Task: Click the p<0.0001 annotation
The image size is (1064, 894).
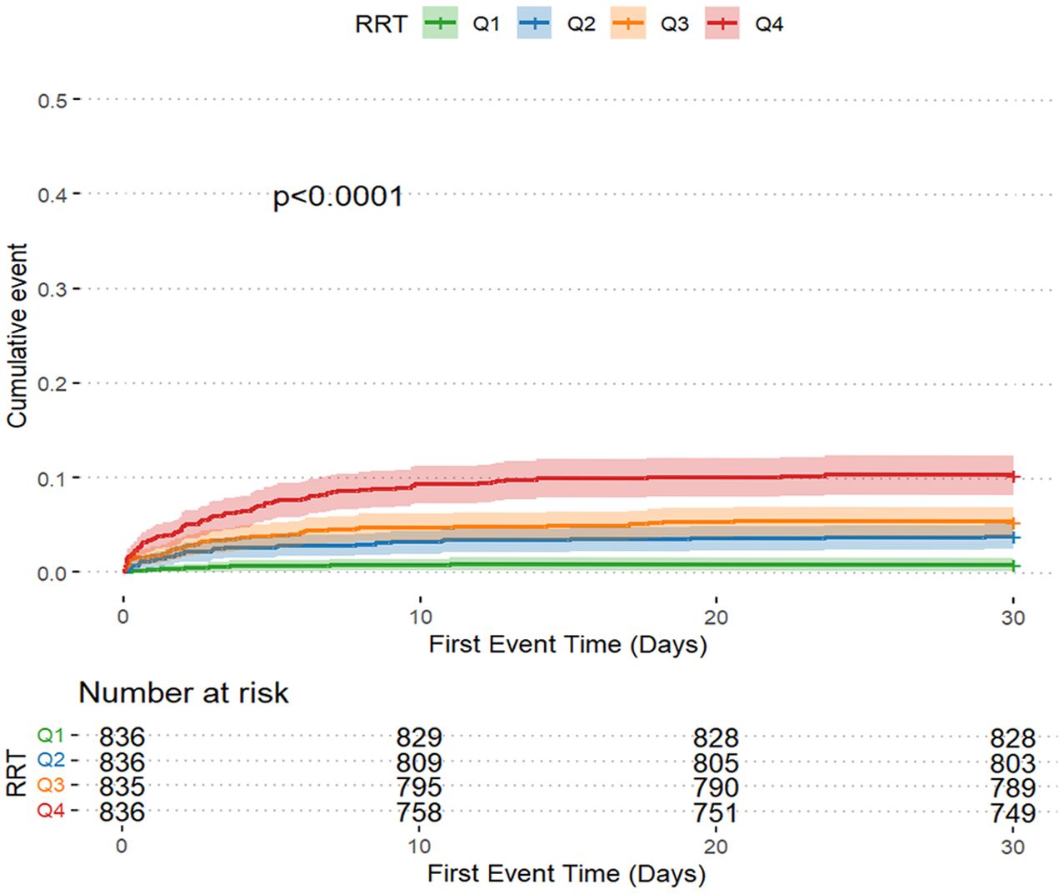Action: click(x=338, y=197)
